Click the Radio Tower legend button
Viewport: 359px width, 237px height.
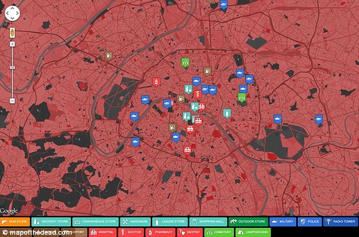click(x=340, y=221)
